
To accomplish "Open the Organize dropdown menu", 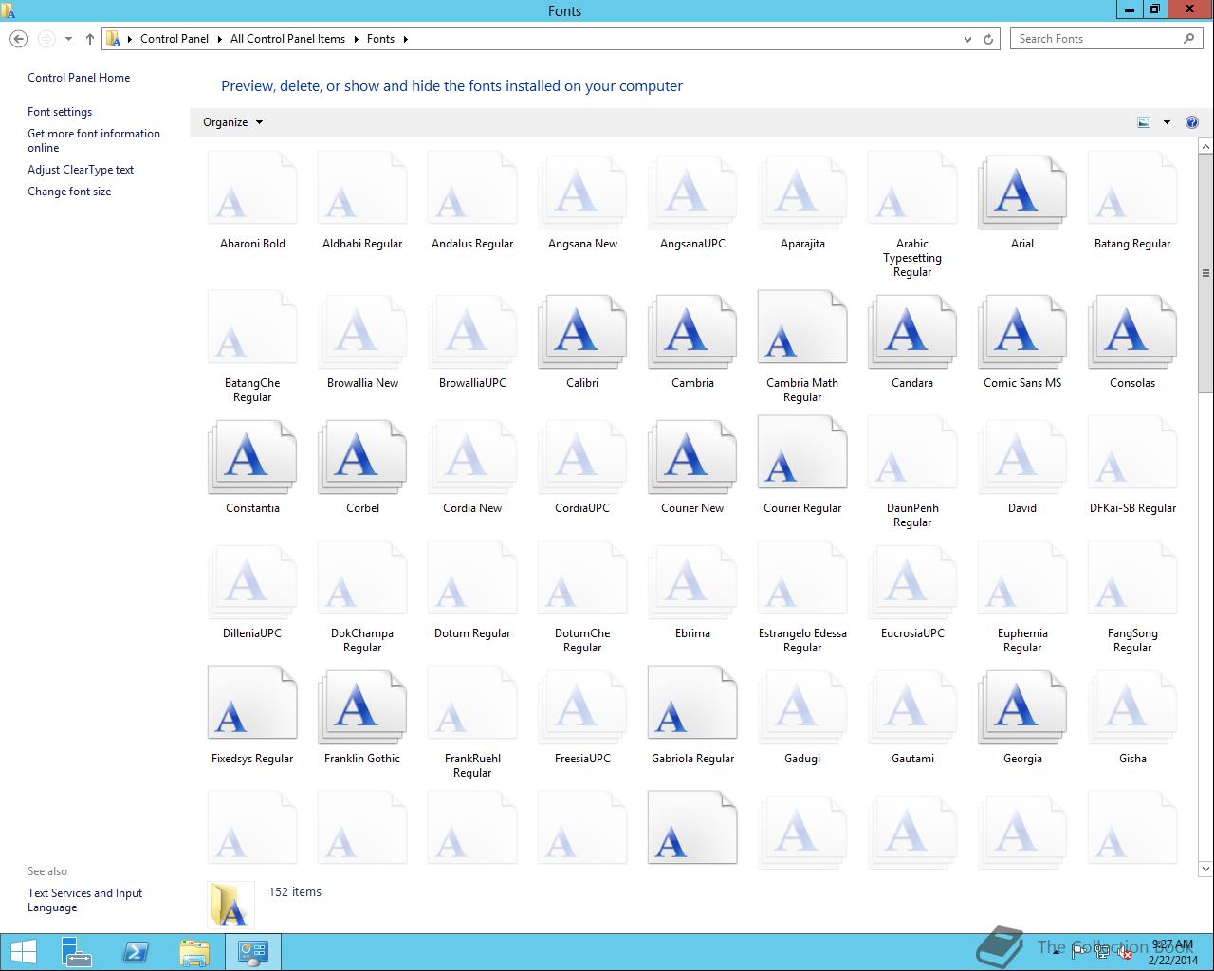I will pyautogui.click(x=232, y=122).
